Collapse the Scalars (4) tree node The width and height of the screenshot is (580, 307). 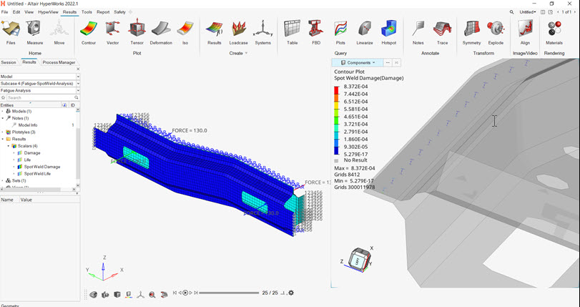(9, 146)
